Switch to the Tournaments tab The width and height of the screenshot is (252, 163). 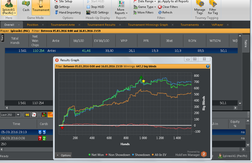pyautogui.click(x=190, y=25)
